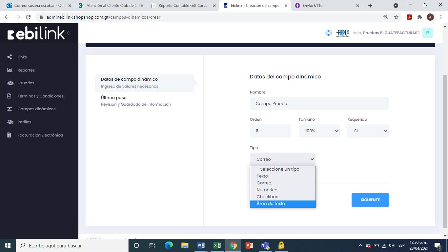Click the page vertical scrollbar

445,151
